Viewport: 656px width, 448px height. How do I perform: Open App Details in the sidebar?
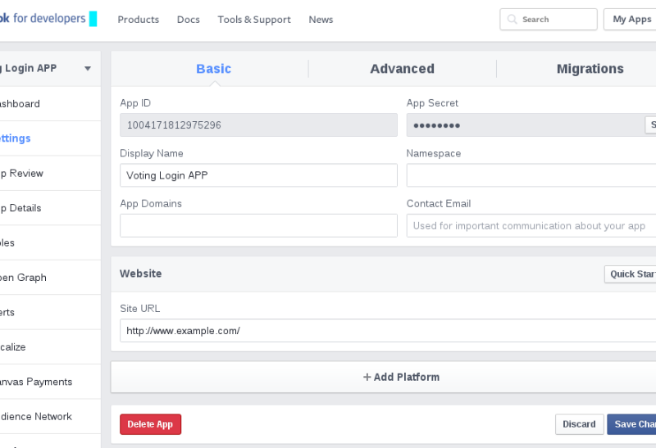50,208
